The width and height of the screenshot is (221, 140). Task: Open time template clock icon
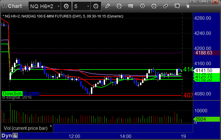point(96,6)
